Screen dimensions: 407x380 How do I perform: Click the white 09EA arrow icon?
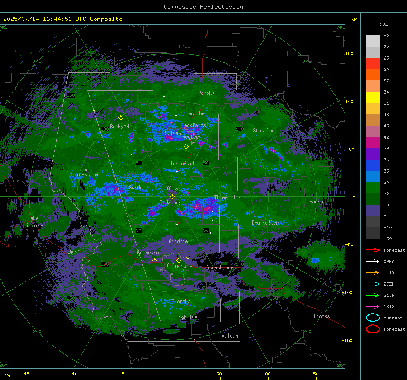pyautogui.click(x=373, y=262)
